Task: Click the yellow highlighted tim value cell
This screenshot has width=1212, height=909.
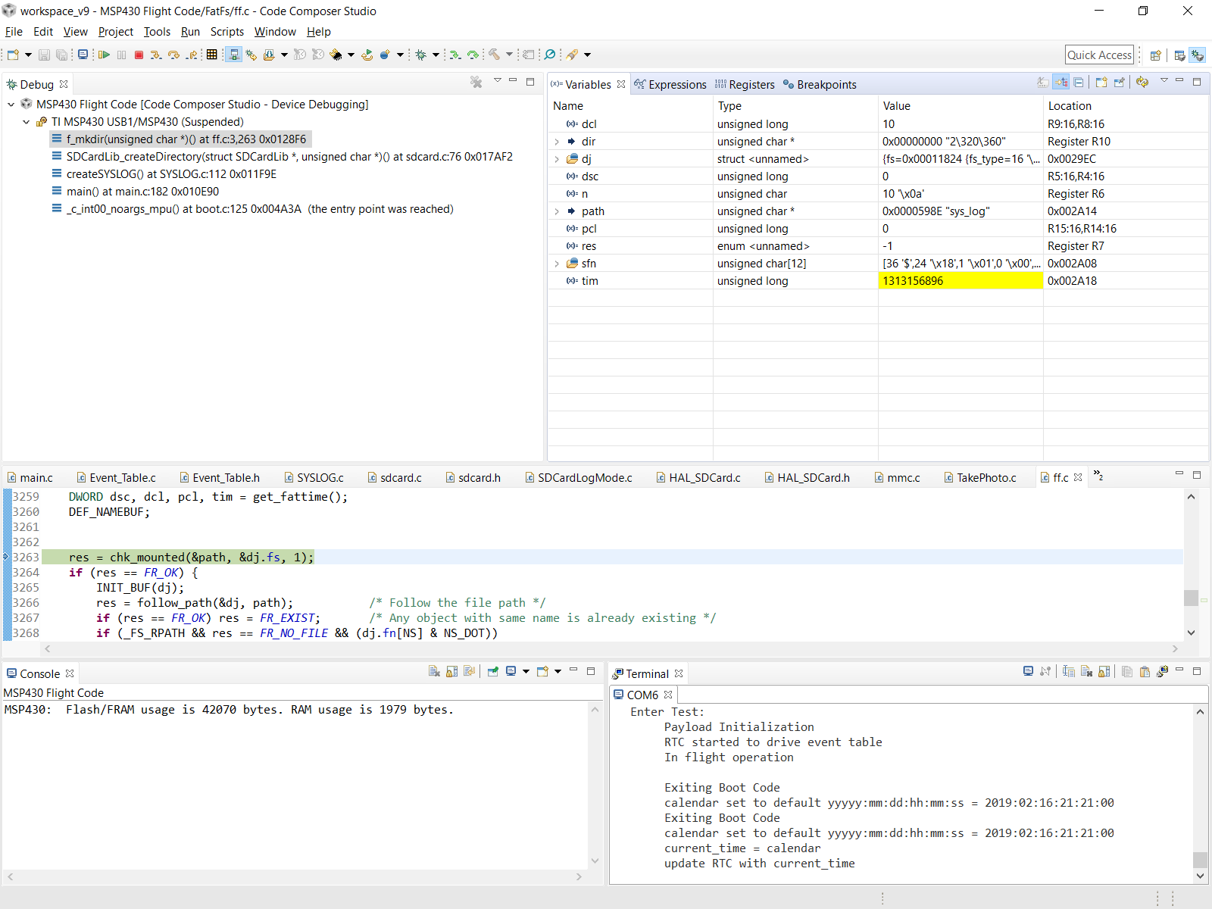Action: 960,281
